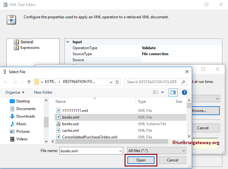The height and width of the screenshot is (169, 228).
Task: Open usage type dropdown in connection manager
Action: click(217, 99)
